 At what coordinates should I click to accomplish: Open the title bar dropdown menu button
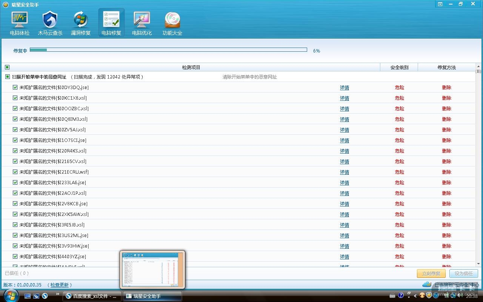pyautogui.click(x=440, y=4)
